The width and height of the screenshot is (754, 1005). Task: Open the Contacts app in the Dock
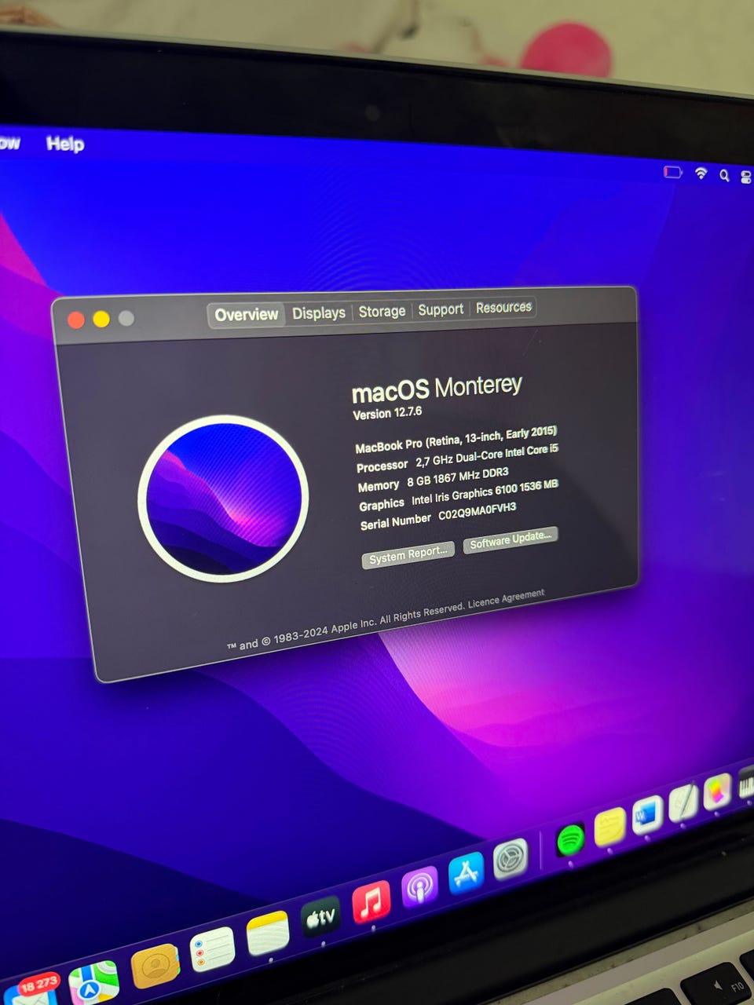pos(155,966)
